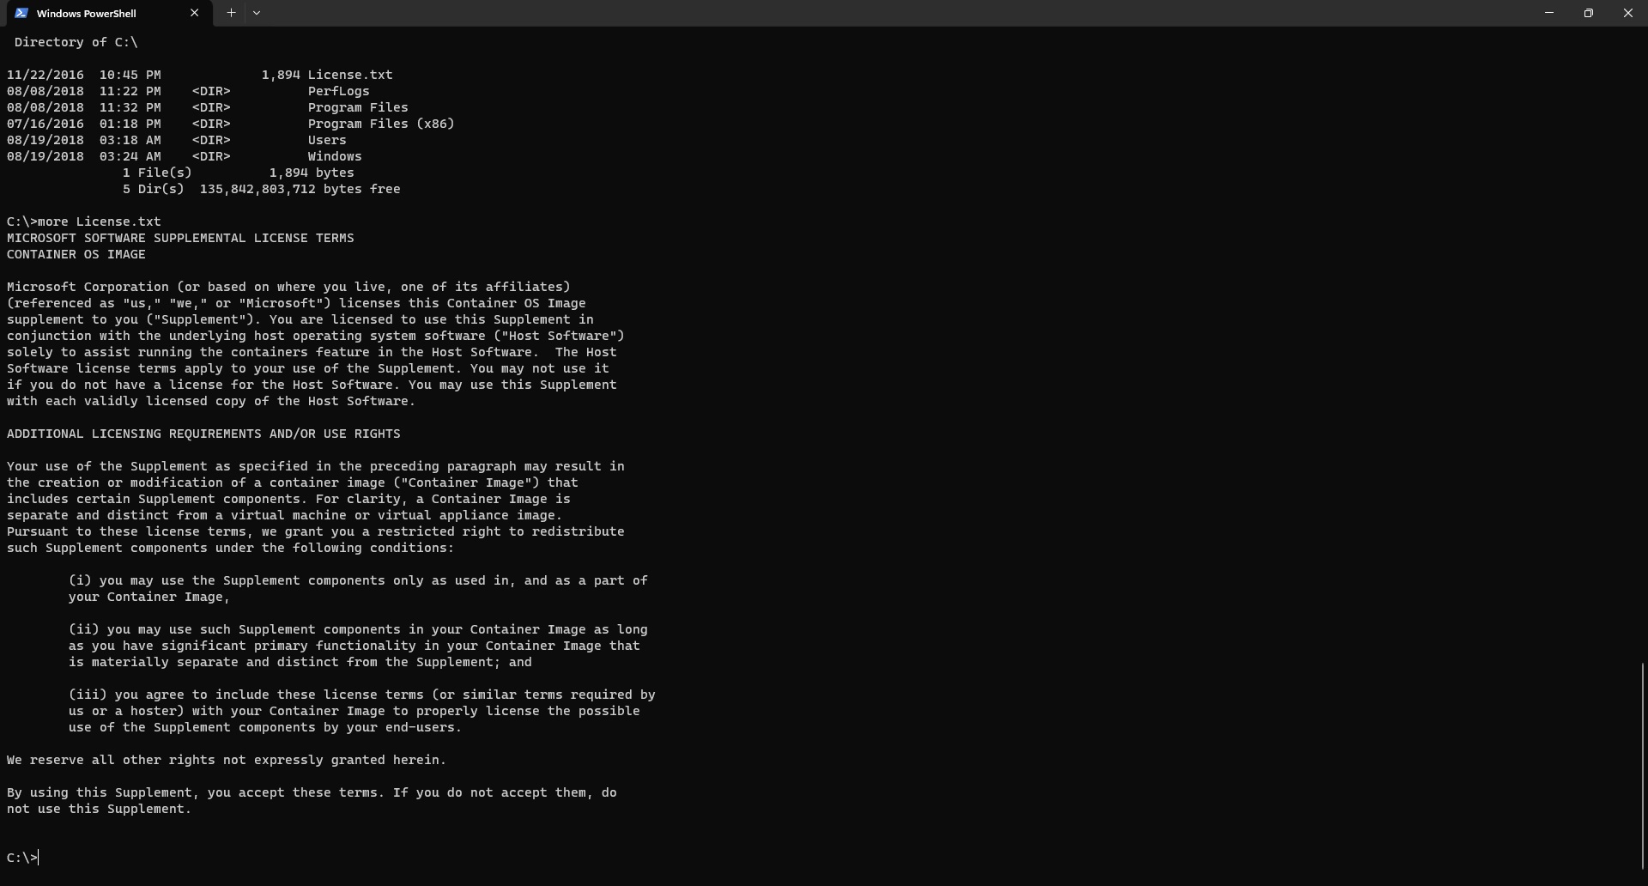Click the Windows directory entry
Screen dimensions: 1648x886
coord(335,156)
